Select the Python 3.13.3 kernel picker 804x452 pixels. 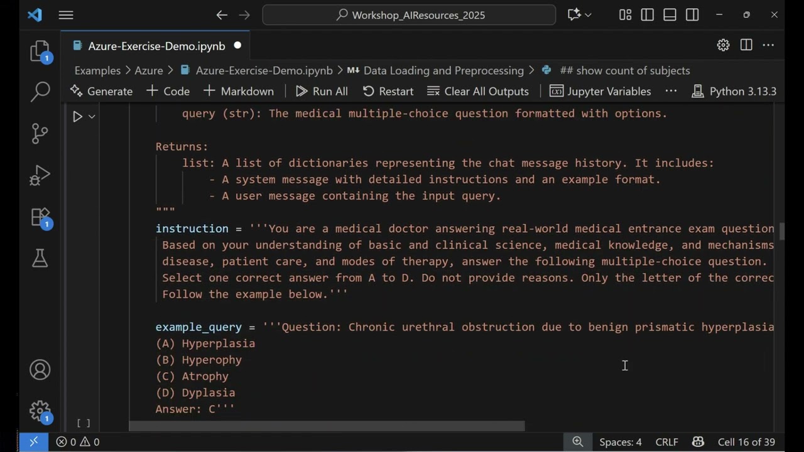point(734,91)
